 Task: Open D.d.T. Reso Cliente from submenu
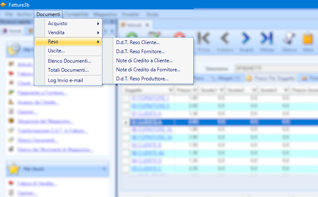tap(138, 42)
